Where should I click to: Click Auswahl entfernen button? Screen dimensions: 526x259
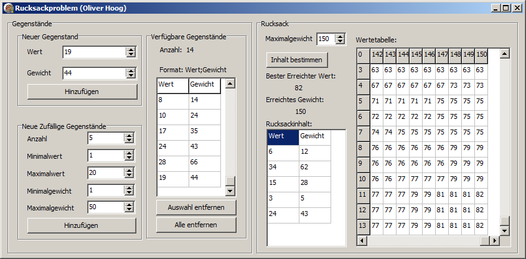click(x=196, y=207)
